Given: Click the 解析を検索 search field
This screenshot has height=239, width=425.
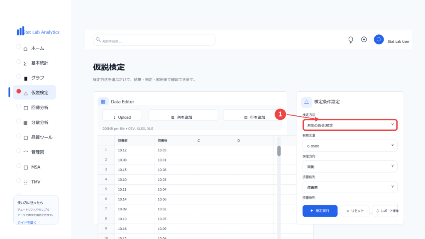Looking at the screenshot, I should (x=154, y=40).
